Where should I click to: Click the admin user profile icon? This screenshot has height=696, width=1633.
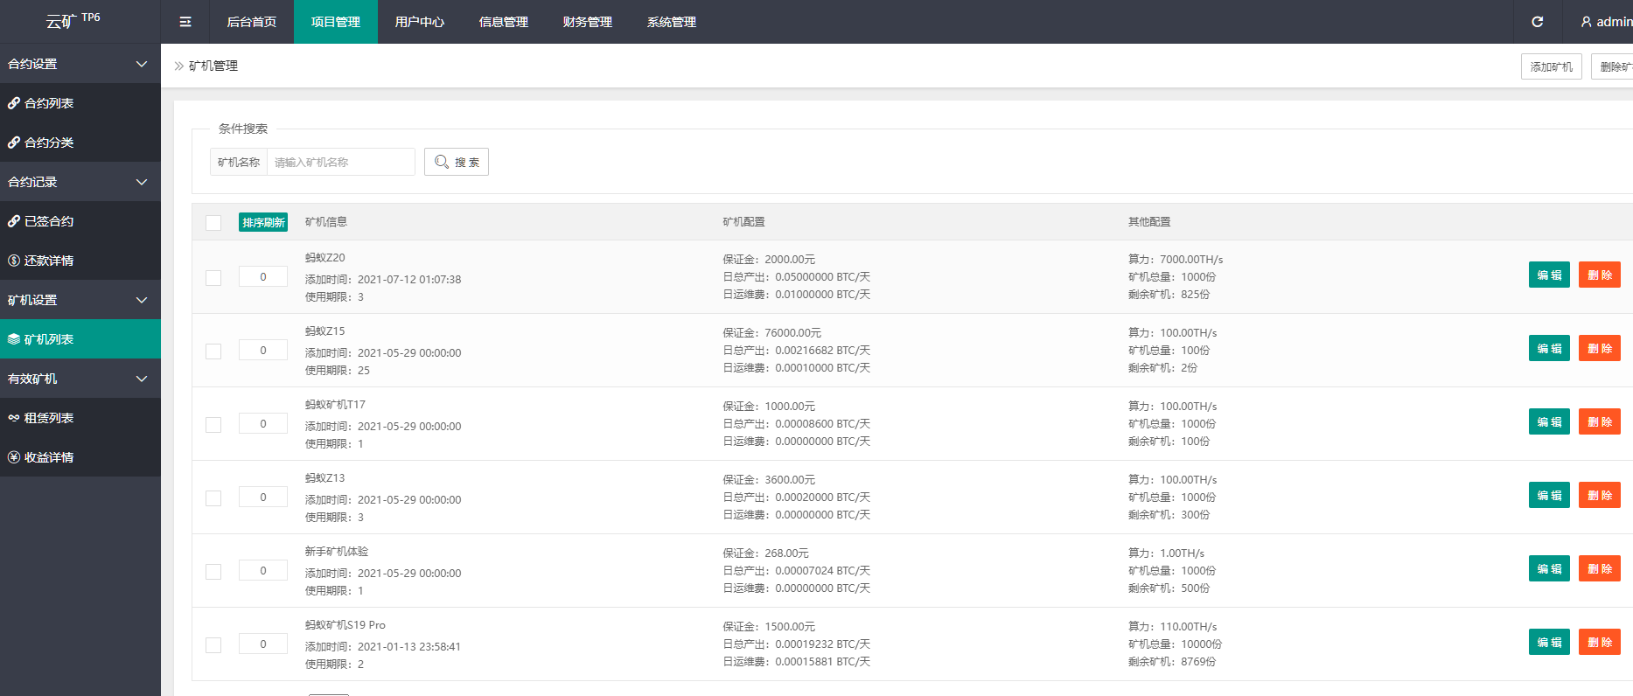click(1586, 22)
